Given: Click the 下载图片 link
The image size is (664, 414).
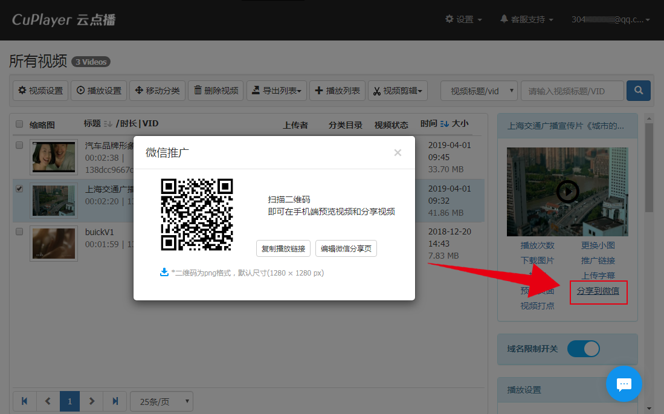Looking at the screenshot, I should (x=537, y=260).
